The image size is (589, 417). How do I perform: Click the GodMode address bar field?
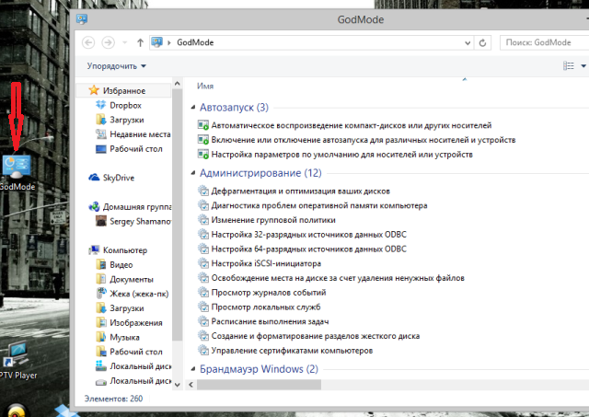tap(312, 43)
